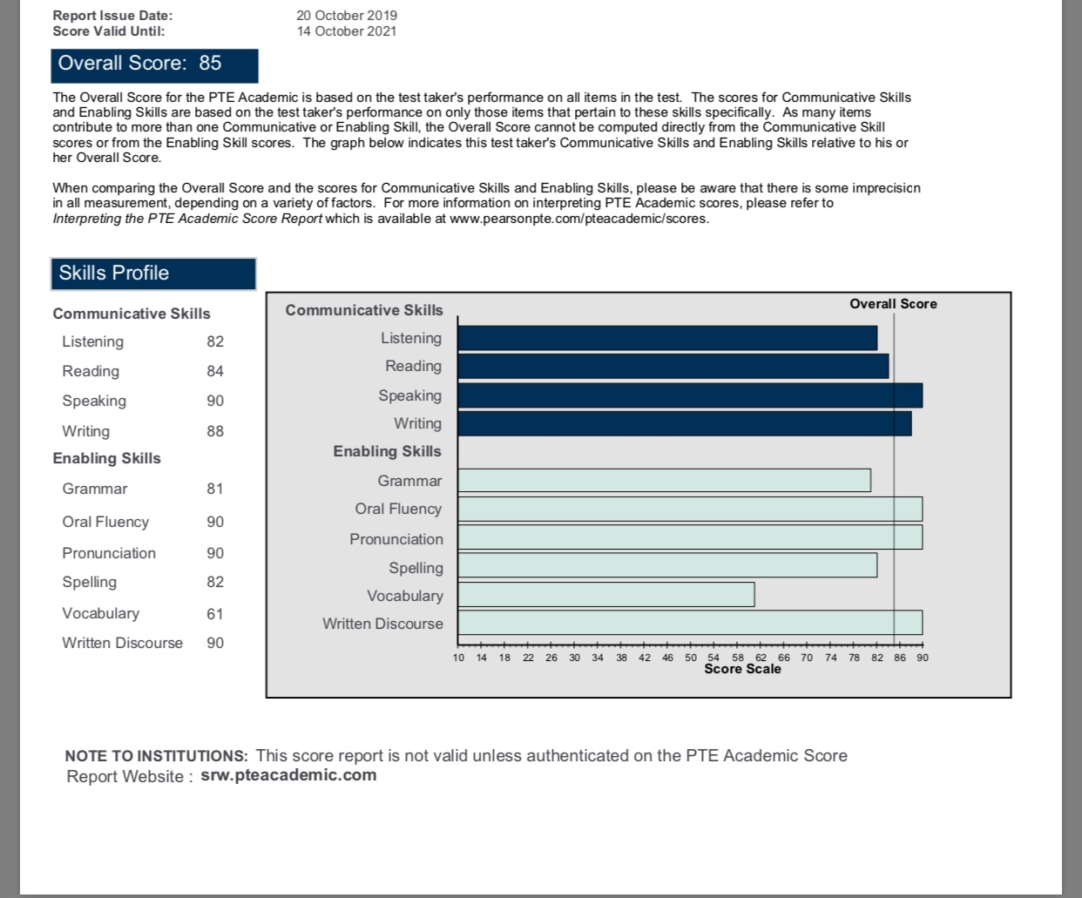Click the Vocabulary score value 61
This screenshot has height=898, width=1082.
pyautogui.click(x=215, y=614)
